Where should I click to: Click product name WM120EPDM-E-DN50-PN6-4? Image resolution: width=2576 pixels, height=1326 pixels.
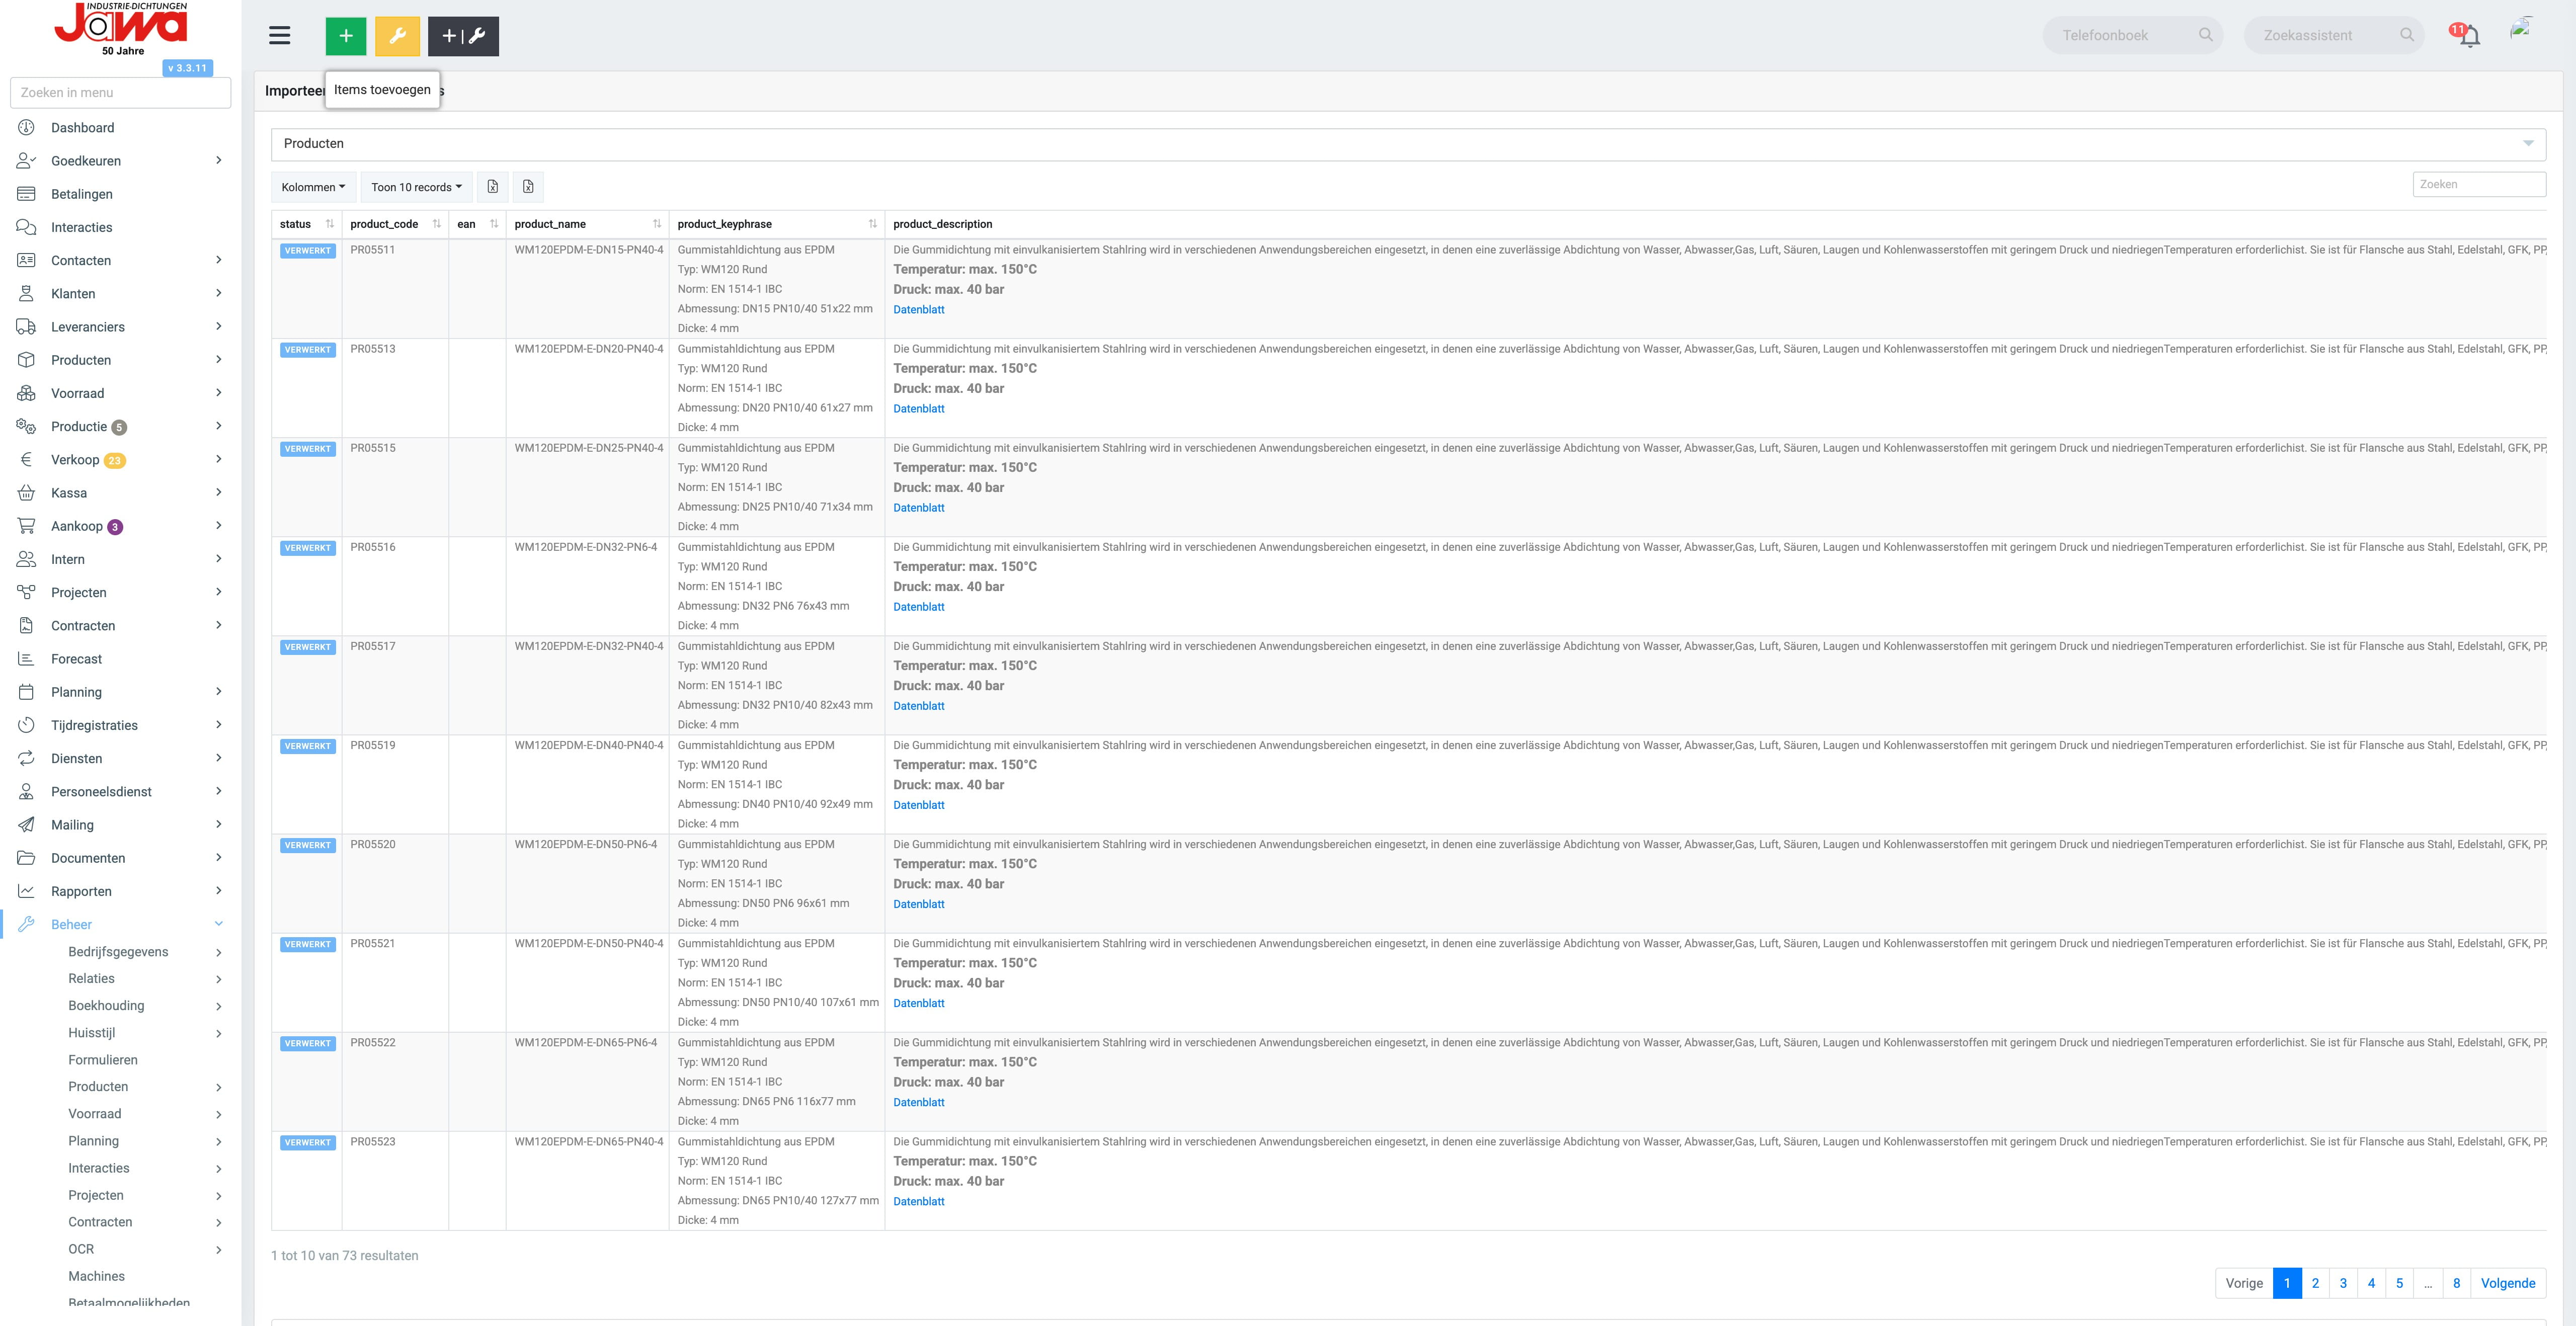(x=586, y=845)
